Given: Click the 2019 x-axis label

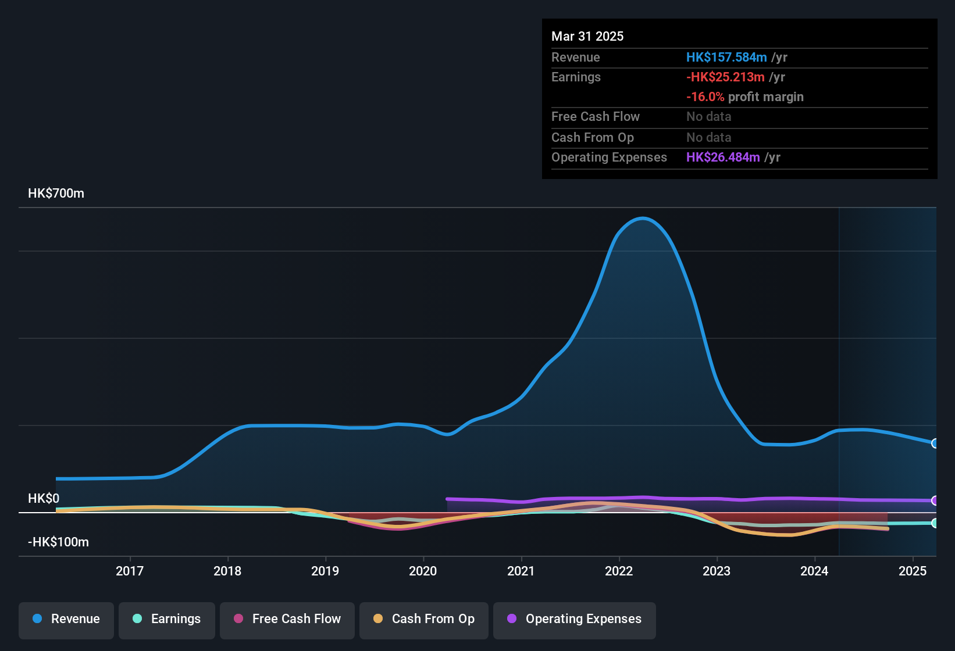Looking at the screenshot, I should [x=325, y=571].
